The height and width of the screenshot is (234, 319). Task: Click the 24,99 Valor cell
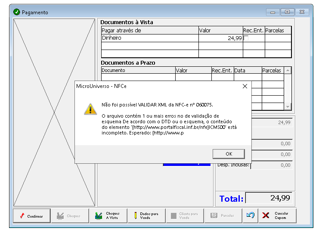point(220,38)
